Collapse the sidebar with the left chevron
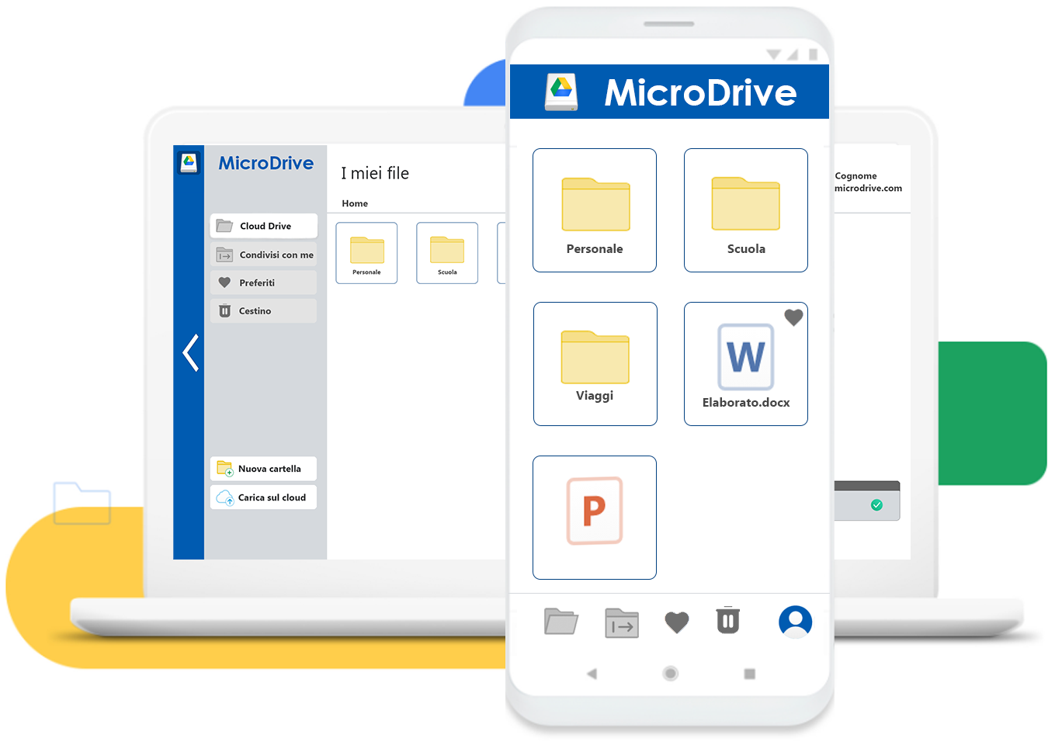The image size is (1055, 745). [x=190, y=353]
